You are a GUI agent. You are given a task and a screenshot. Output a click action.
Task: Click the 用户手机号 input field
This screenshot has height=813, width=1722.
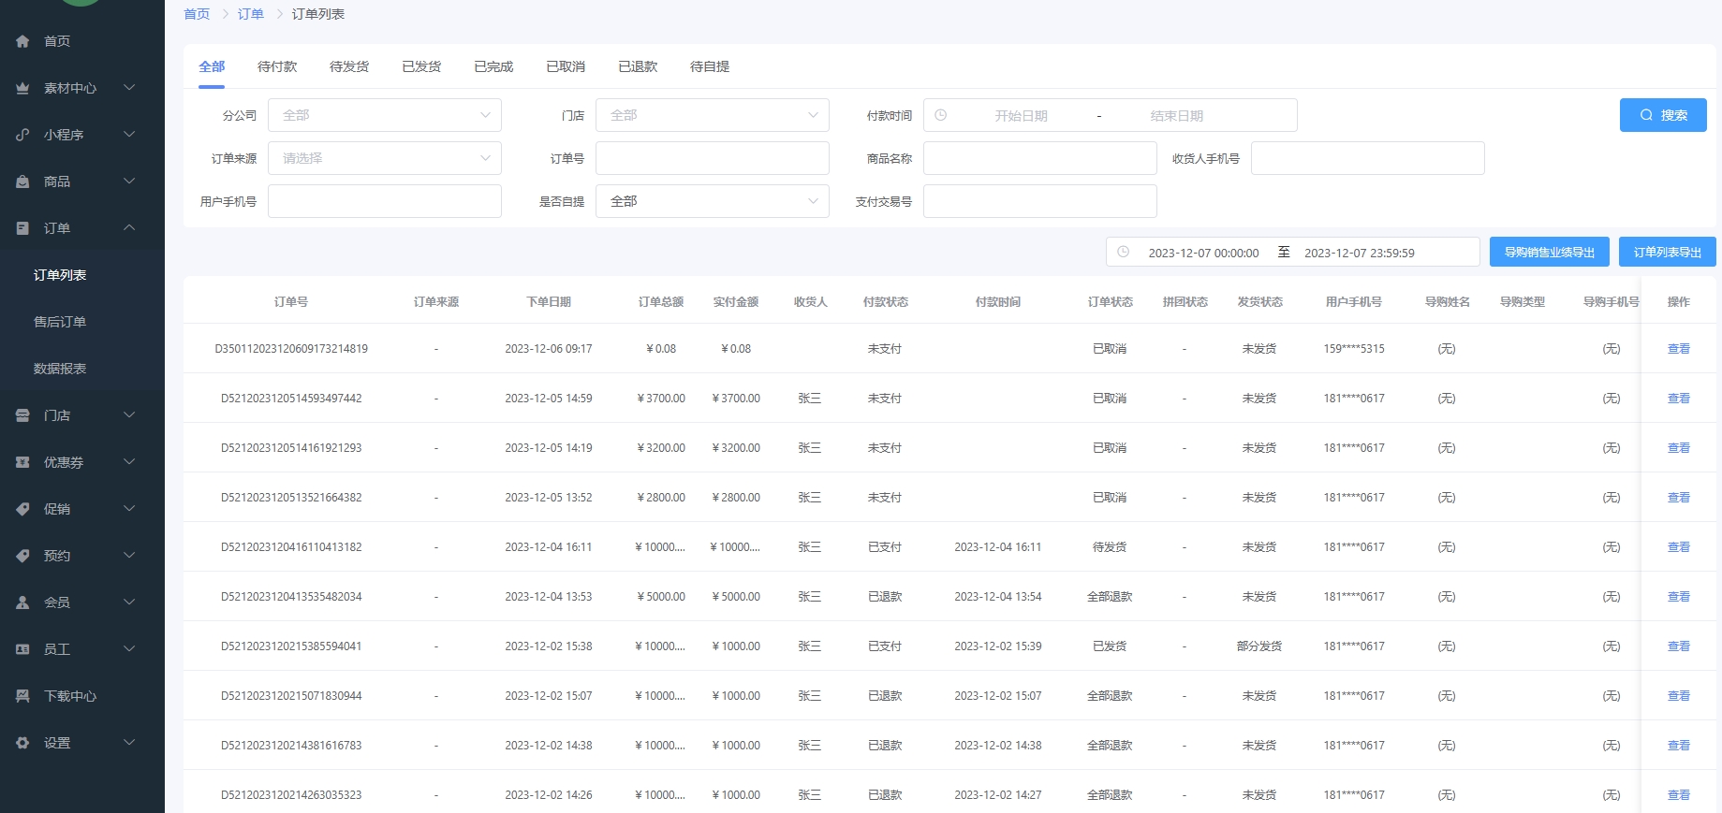coord(385,201)
